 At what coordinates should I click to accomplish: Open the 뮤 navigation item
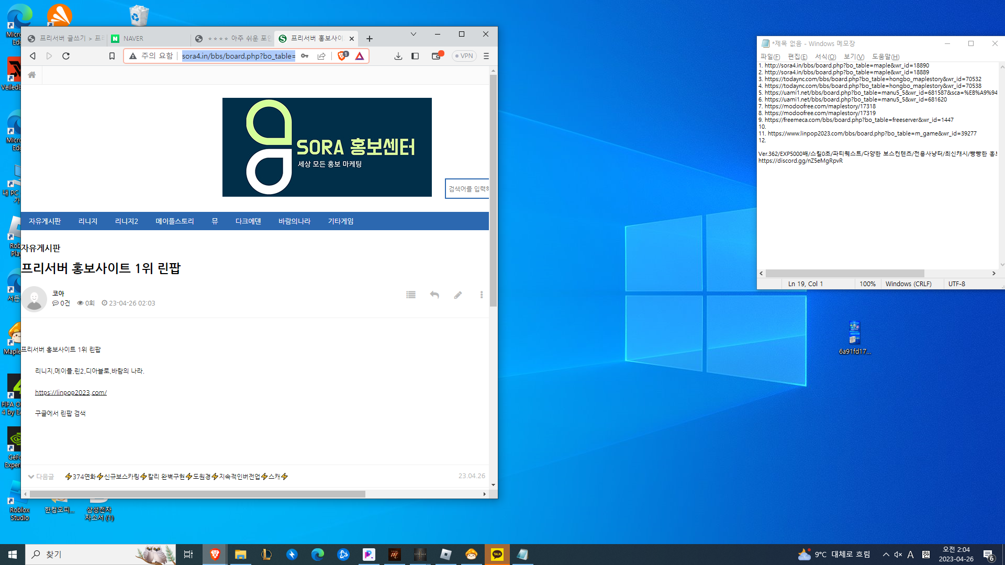click(215, 221)
